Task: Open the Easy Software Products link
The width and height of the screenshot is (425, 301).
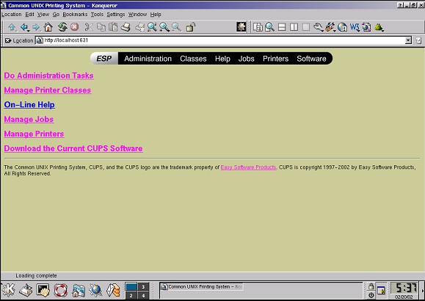Action: tap(248, 167)
